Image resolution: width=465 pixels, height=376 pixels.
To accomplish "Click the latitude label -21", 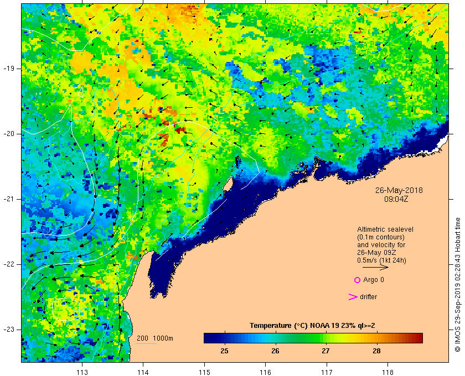I will pos(9,199).
